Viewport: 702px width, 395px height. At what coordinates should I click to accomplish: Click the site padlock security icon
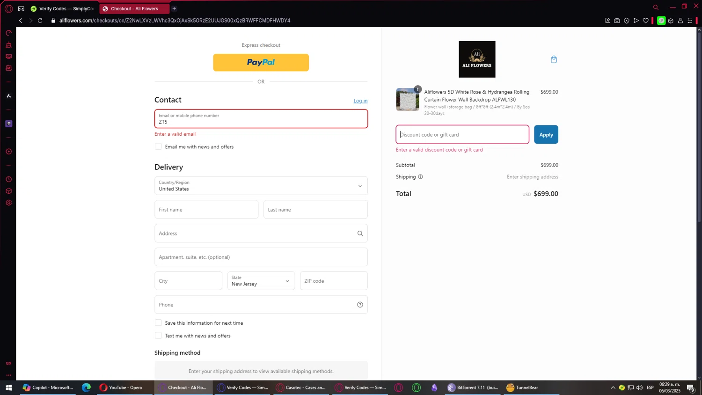click(x=53, y=21)
